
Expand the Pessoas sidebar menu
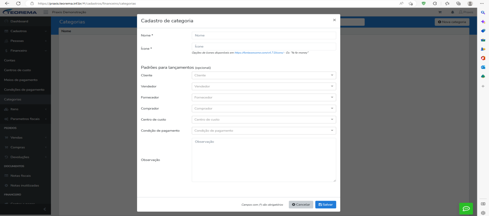pos(25,41)
